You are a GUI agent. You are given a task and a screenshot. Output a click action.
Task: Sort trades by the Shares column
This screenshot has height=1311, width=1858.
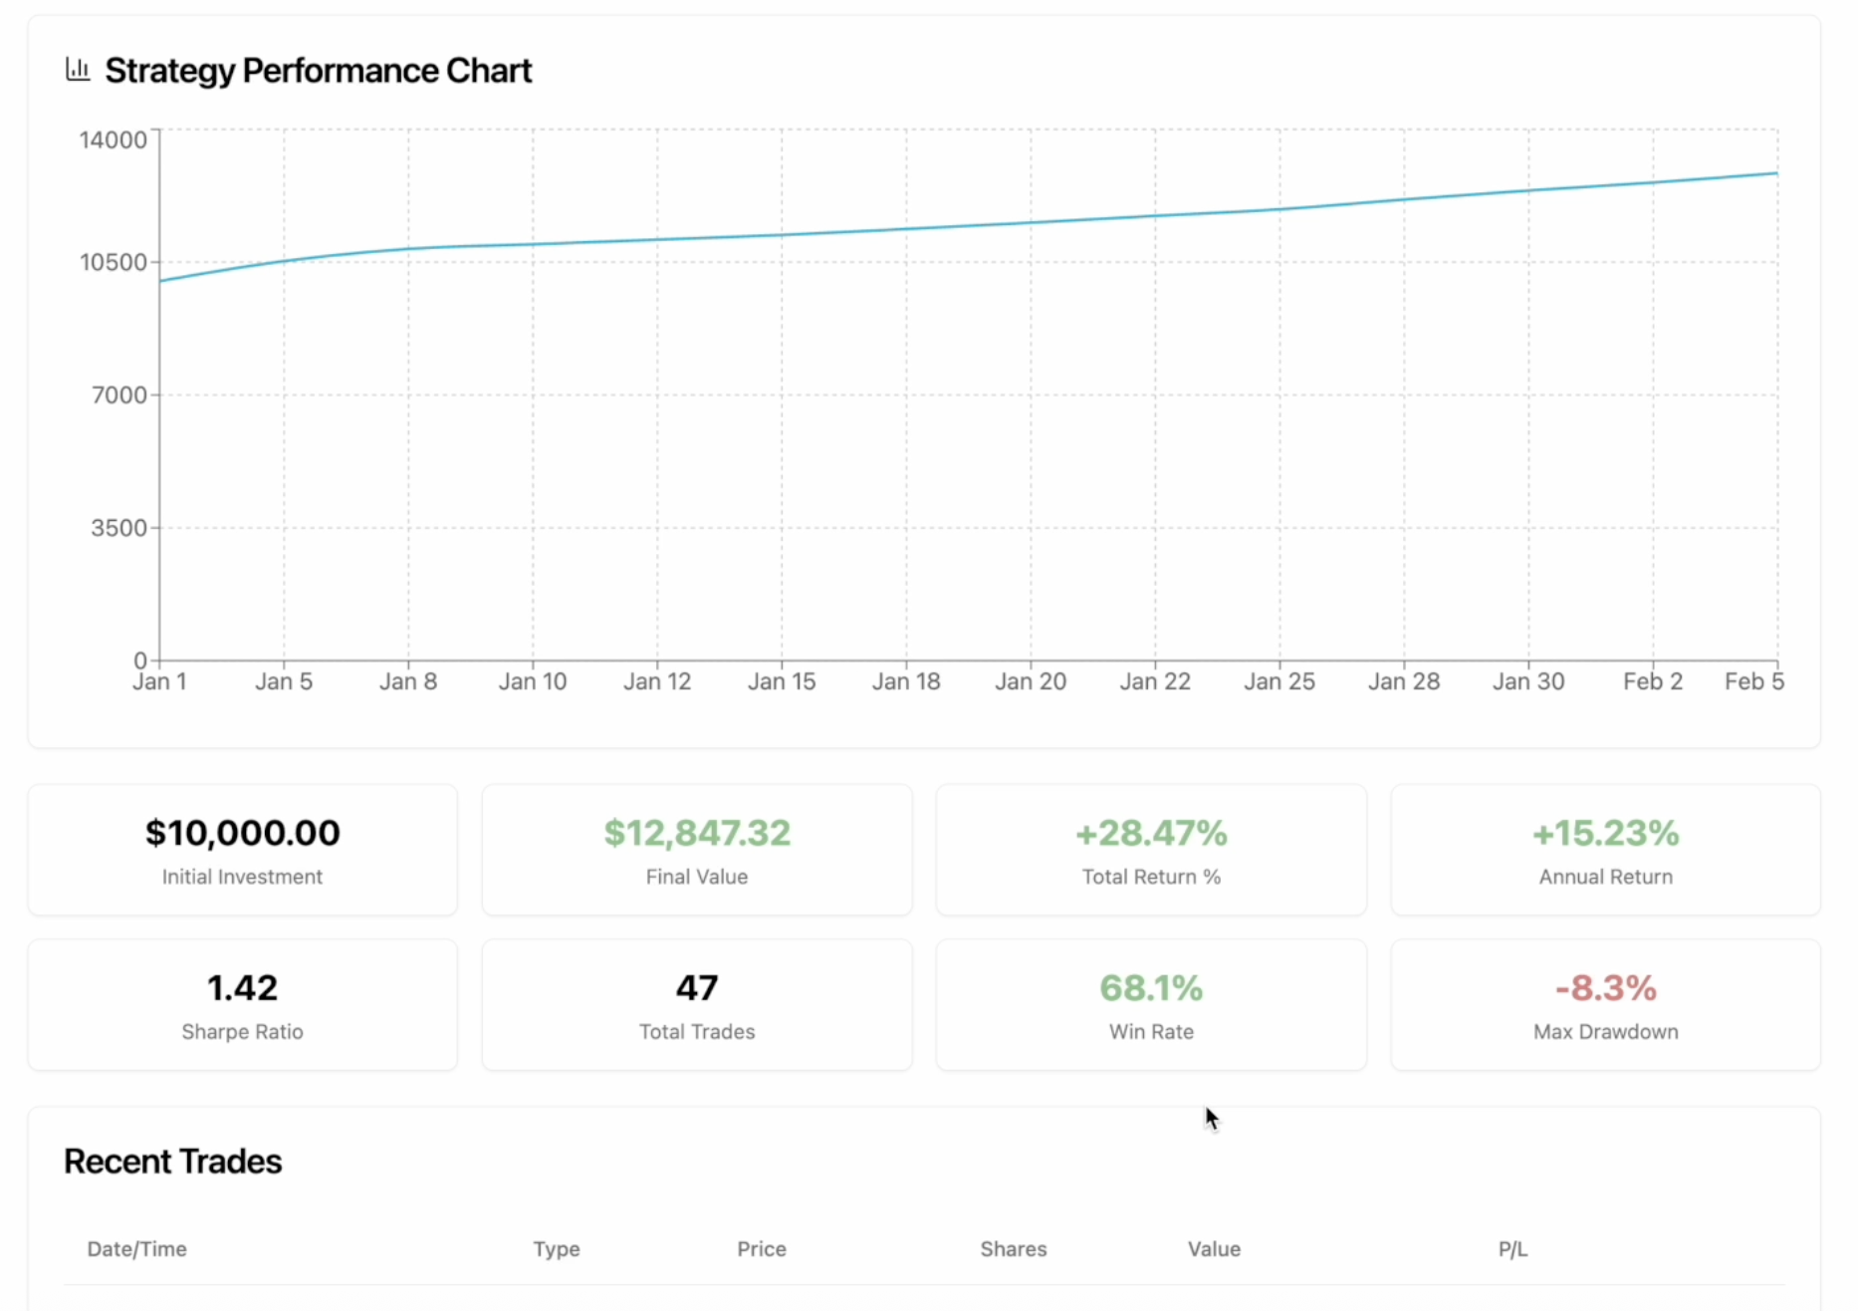tap(1012, 1248)
